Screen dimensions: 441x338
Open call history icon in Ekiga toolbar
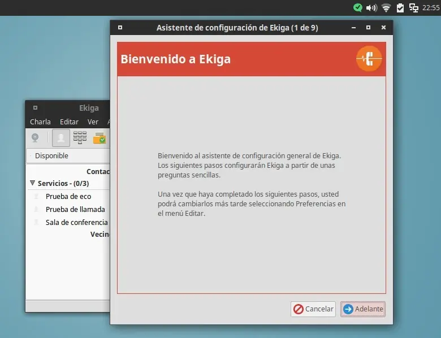tap(100, 138)
